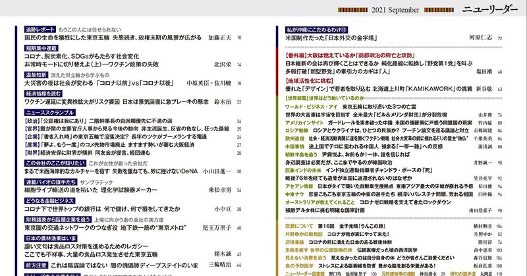Click the '欧州通信' column label

coord(294,138)
